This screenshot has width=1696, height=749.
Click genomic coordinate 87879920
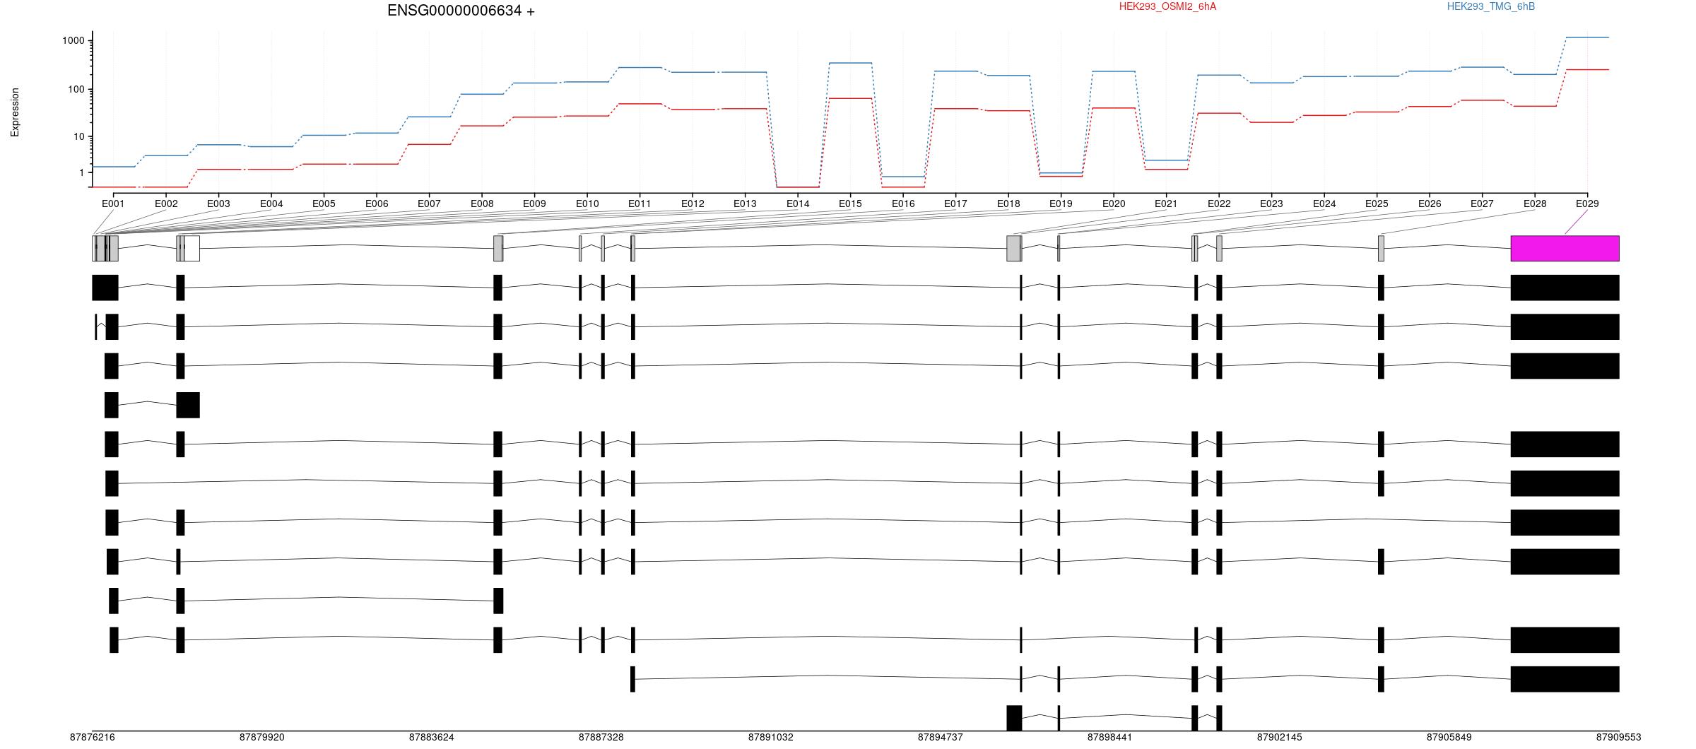coord(261,737)
